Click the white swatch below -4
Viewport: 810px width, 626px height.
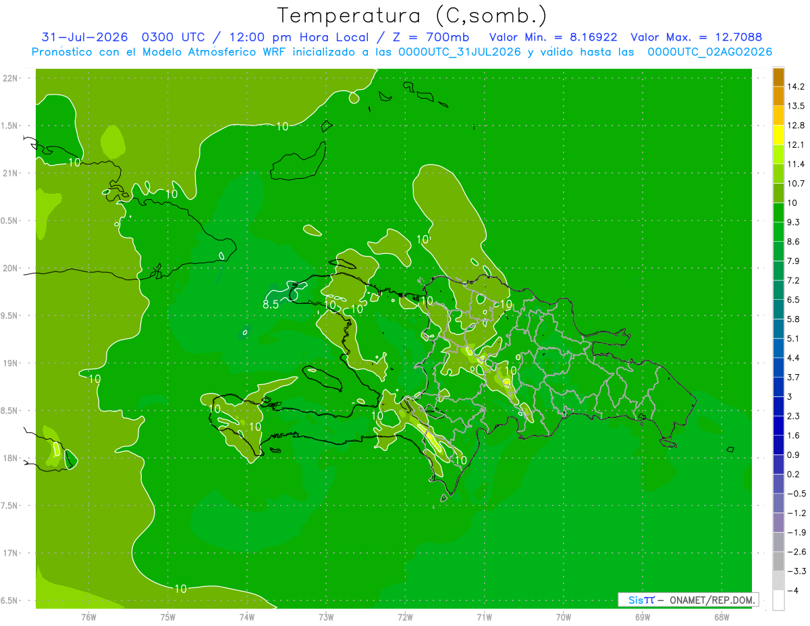pos(778,600)
